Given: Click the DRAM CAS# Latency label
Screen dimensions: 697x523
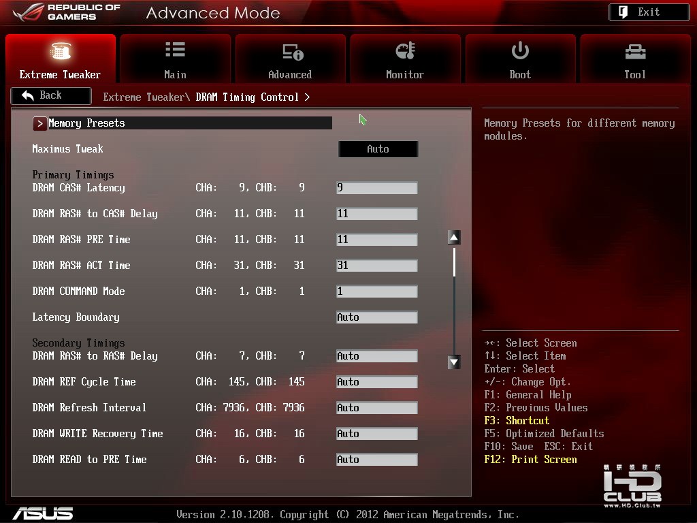Looking at the screenshot, I should point(78,188).
